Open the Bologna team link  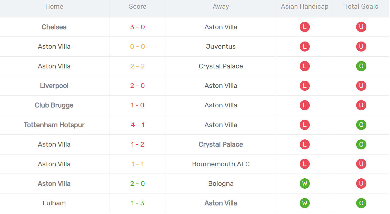click(x=221, y=184)
